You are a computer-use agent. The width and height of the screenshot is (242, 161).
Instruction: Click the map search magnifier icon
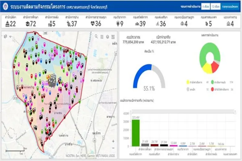(96, 37)
